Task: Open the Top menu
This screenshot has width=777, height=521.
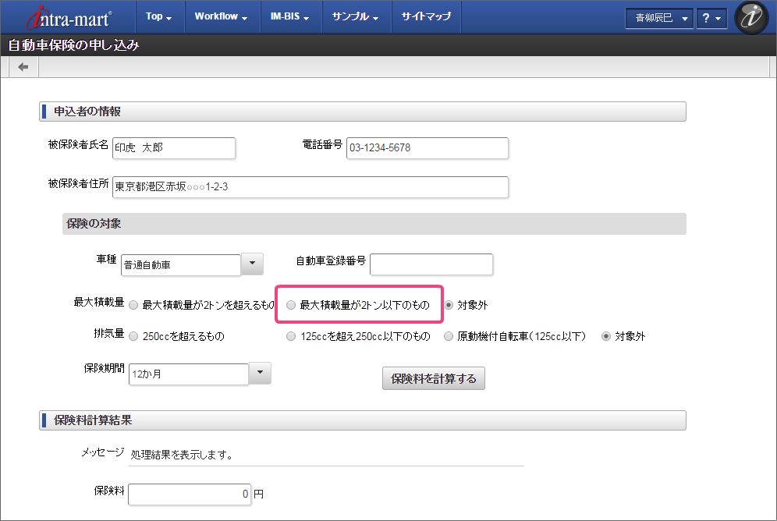Action: pyautogui.click(x=159, y=16)
